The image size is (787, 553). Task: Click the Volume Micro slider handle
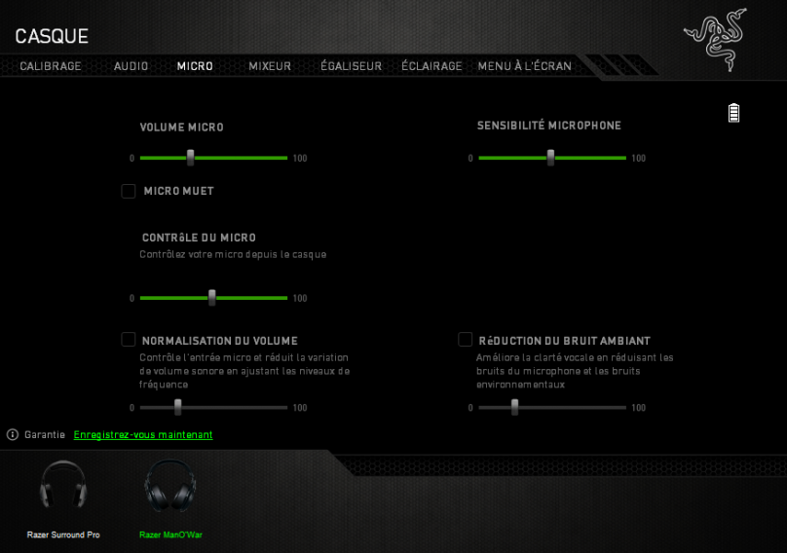[191, 158]
